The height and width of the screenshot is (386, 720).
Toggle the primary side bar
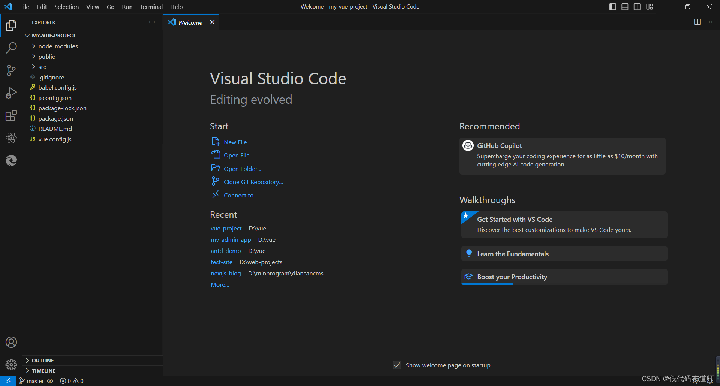[613, 7]
